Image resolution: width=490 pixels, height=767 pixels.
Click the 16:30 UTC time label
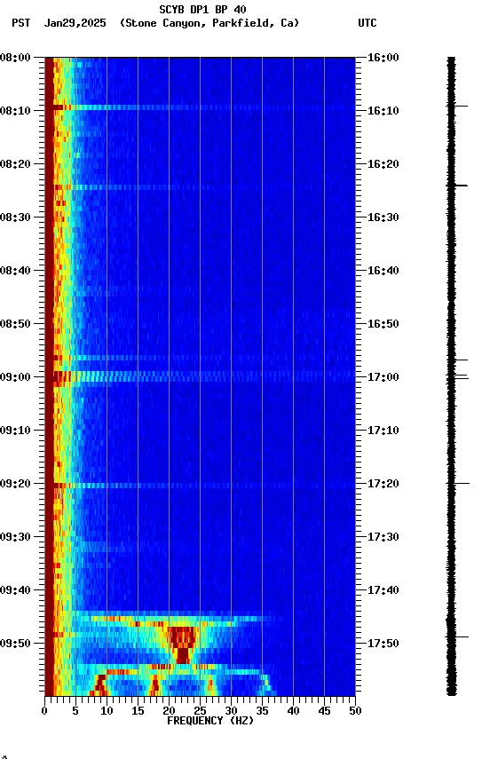click(x=383, y=217)
